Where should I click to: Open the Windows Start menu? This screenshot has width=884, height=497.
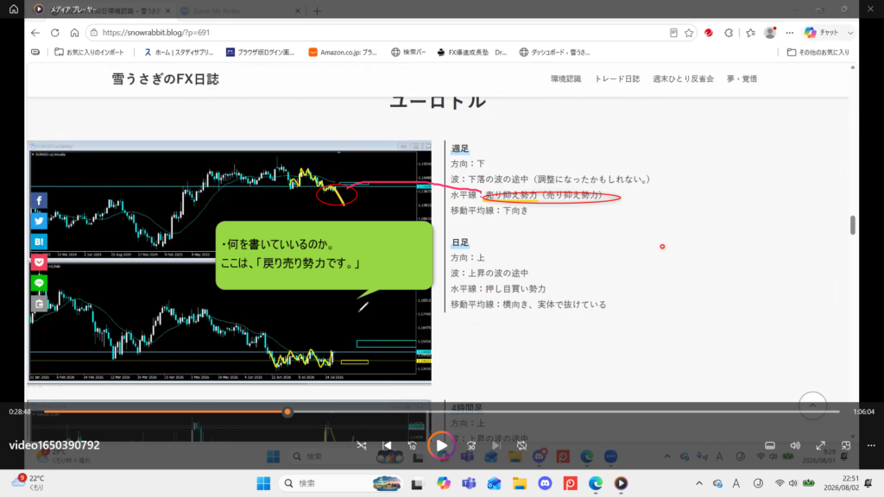(x=263, y=483)
